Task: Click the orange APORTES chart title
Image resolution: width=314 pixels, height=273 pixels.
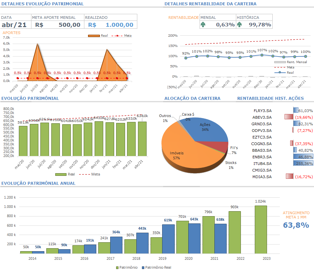Action: tap(11, 33)
